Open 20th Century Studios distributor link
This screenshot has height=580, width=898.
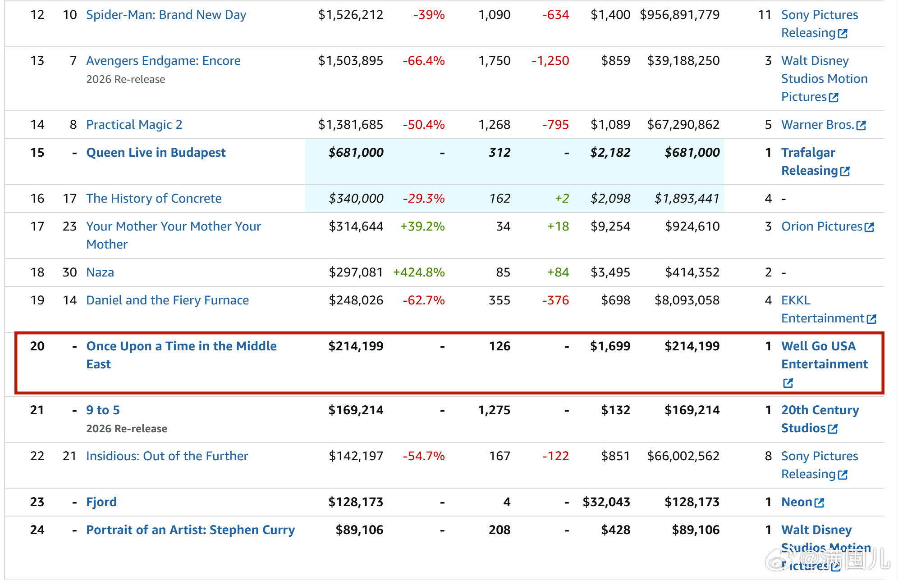(820, 419)
